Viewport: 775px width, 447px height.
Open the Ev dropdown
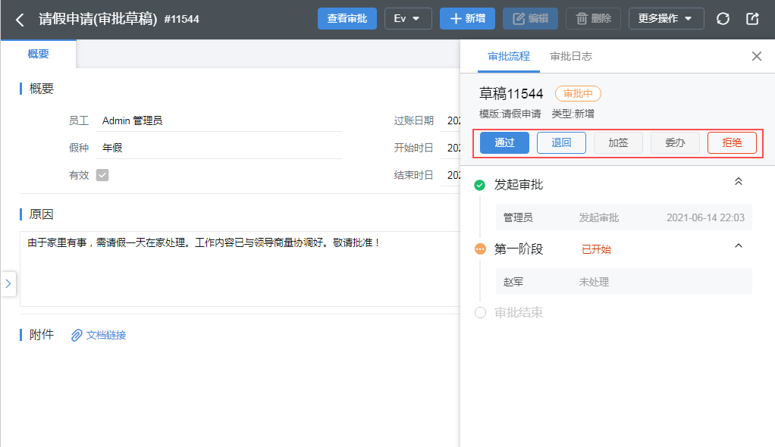coord(408,19)
